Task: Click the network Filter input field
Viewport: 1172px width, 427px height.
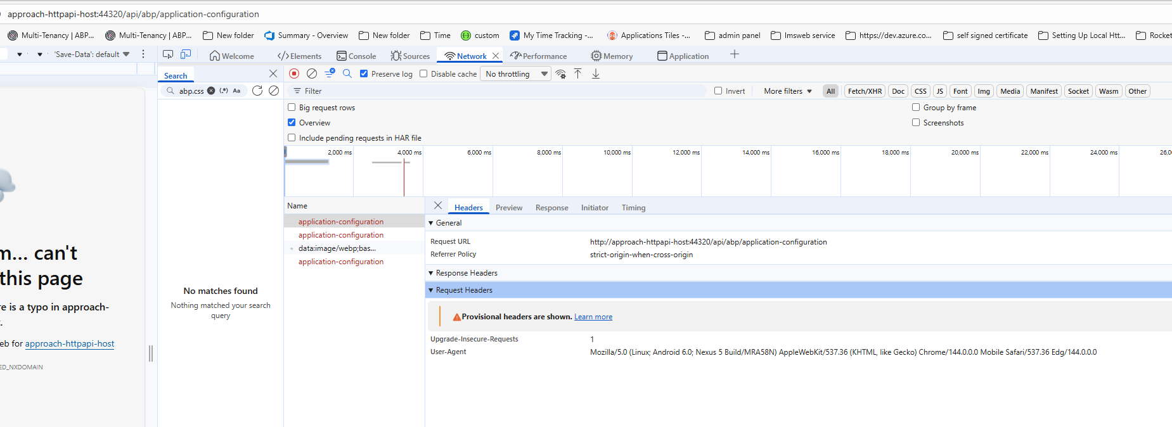Action: (501, 91)
